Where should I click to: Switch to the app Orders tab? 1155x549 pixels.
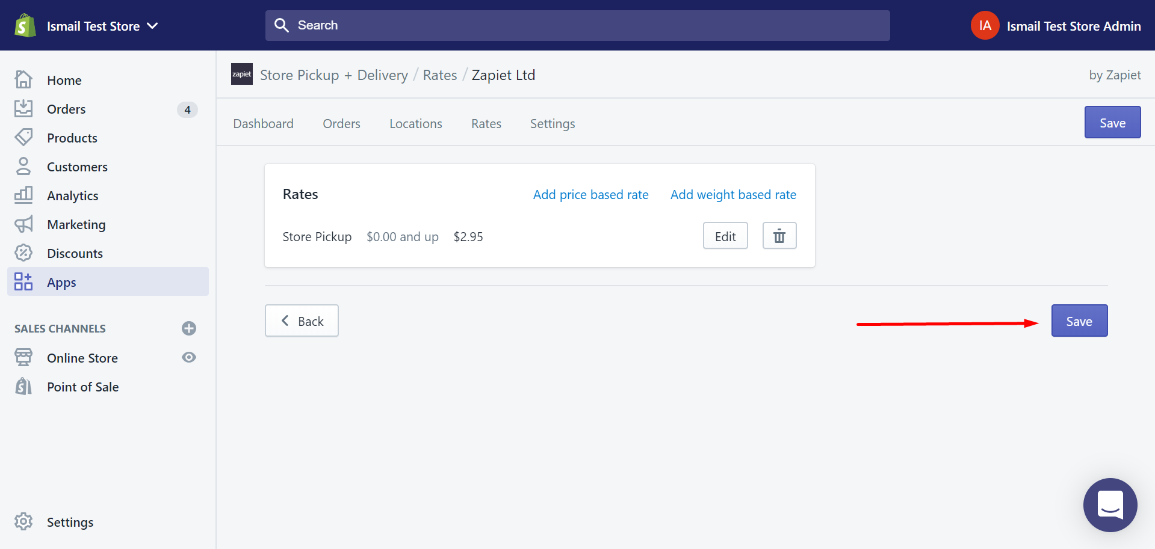click(x=341, y=123)
